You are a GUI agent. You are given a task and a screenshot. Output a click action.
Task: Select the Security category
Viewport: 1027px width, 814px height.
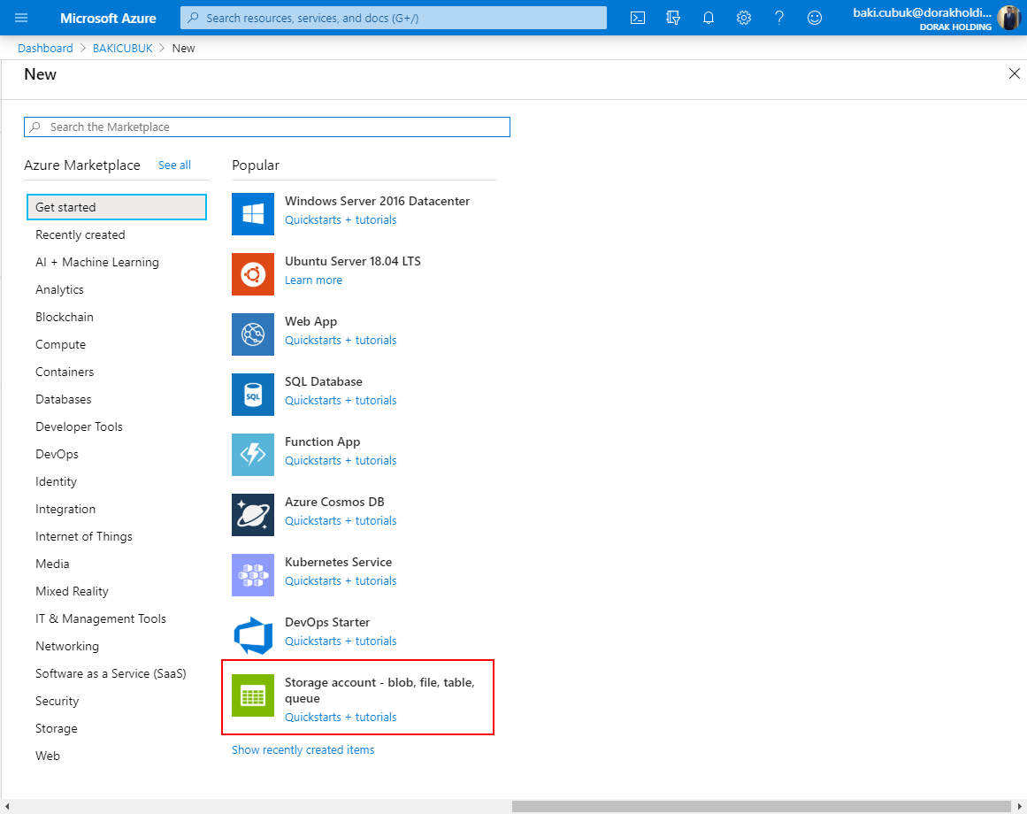point(57,702)
